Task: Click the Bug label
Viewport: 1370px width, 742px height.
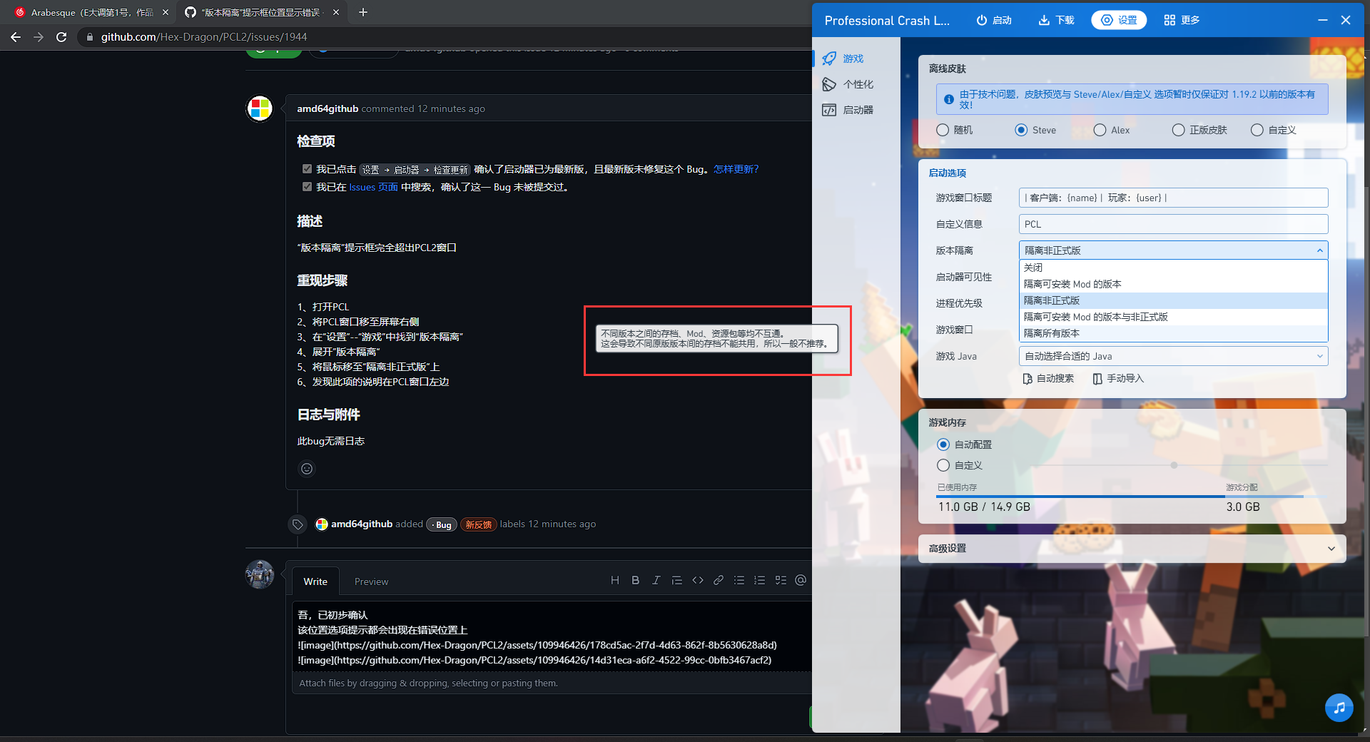Action: 442,524
